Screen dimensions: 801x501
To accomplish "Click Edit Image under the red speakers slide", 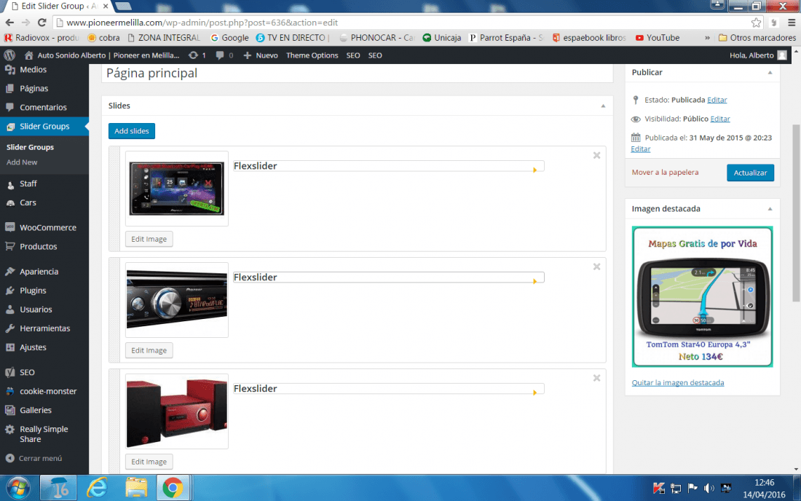I will point(149,461).
